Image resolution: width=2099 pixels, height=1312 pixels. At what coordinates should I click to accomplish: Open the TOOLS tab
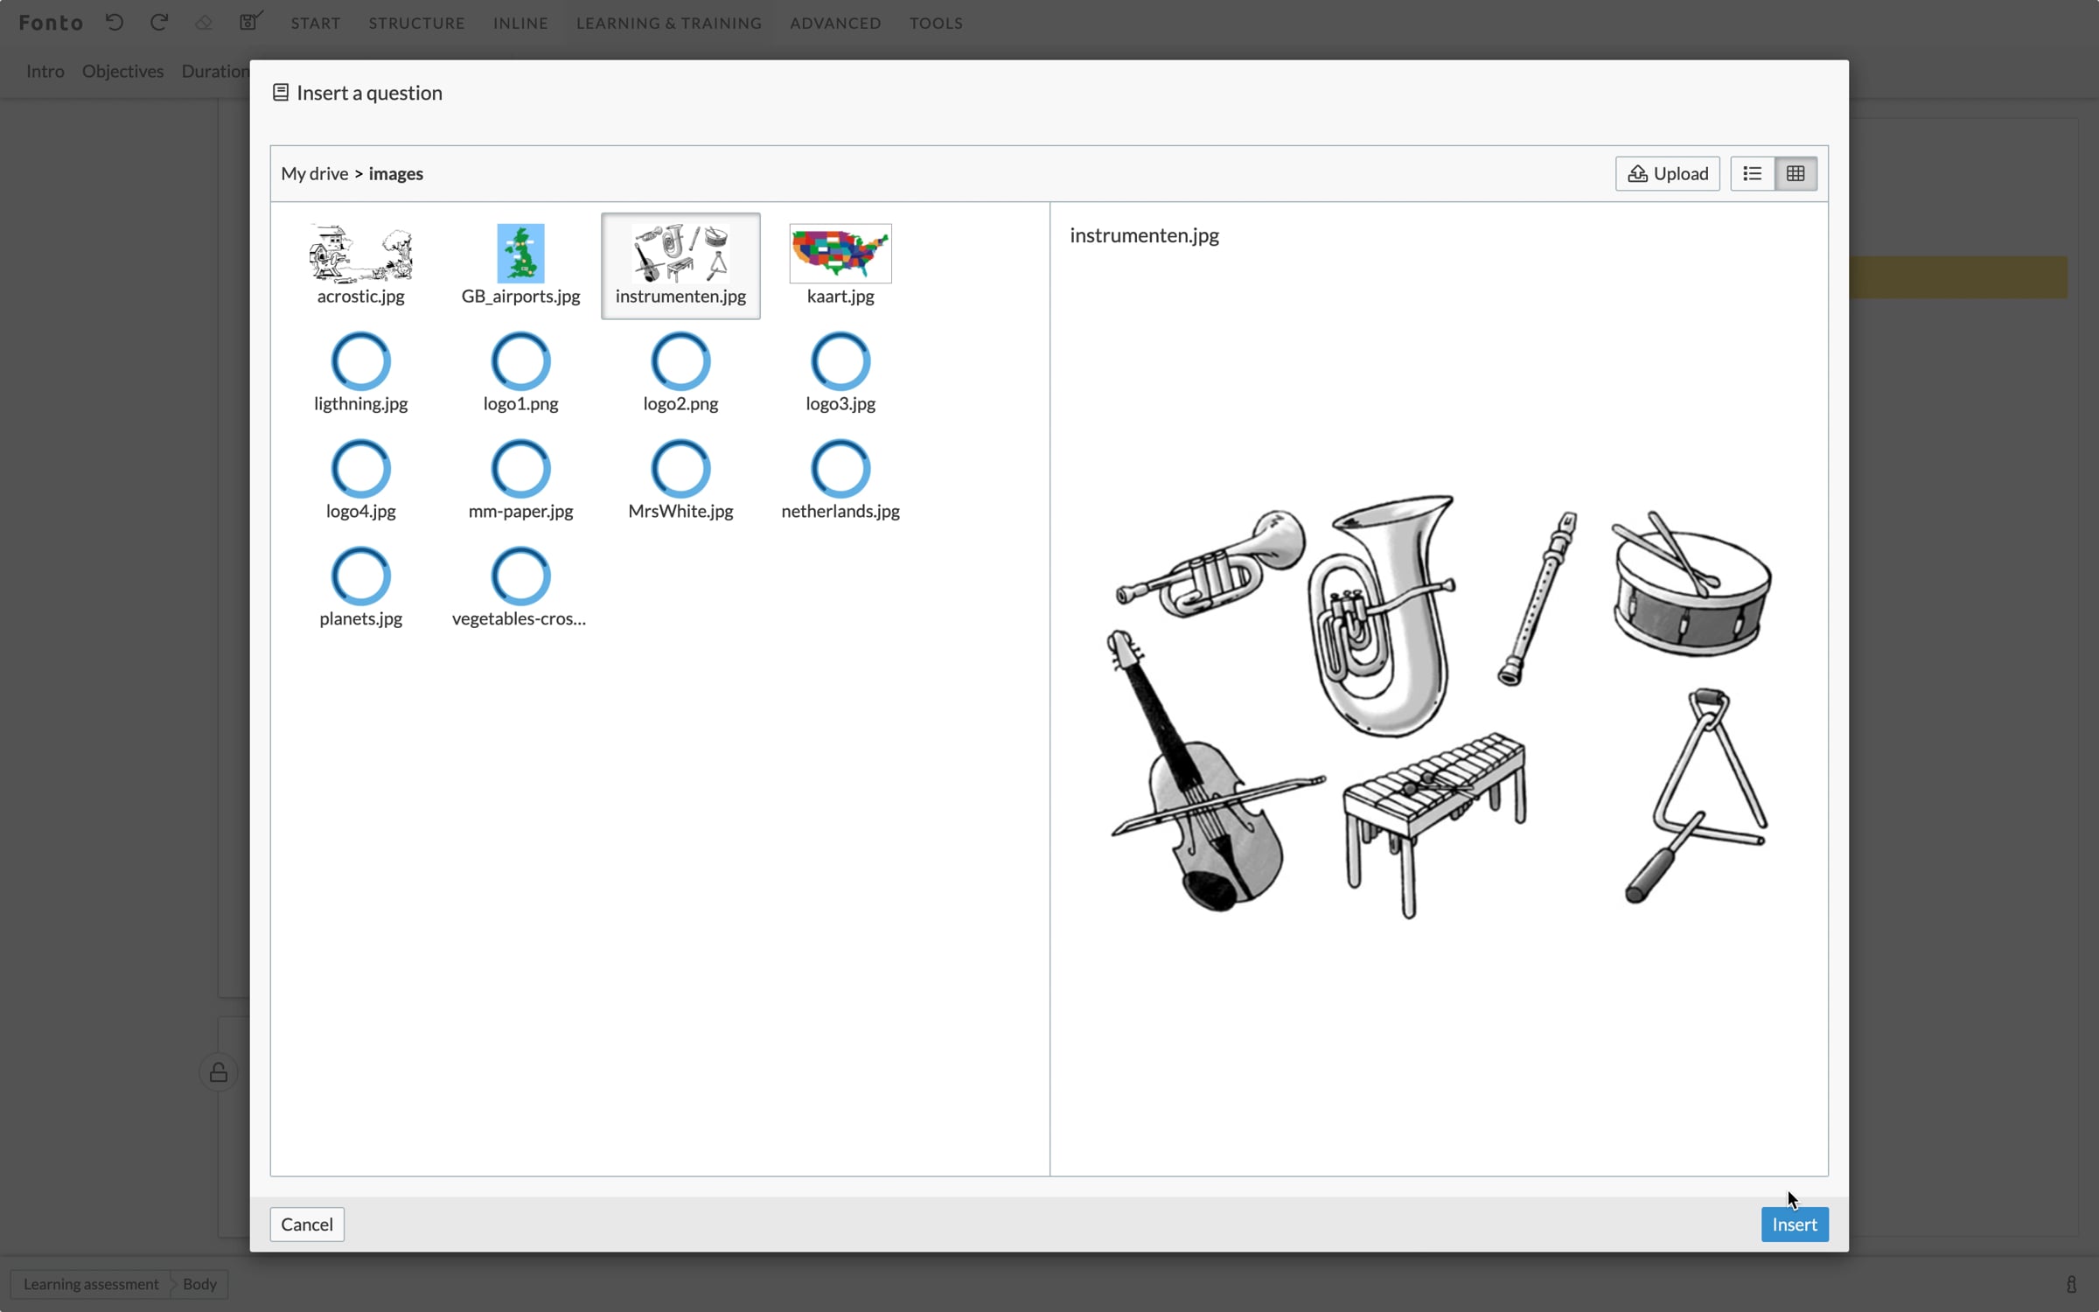(936, 23)
